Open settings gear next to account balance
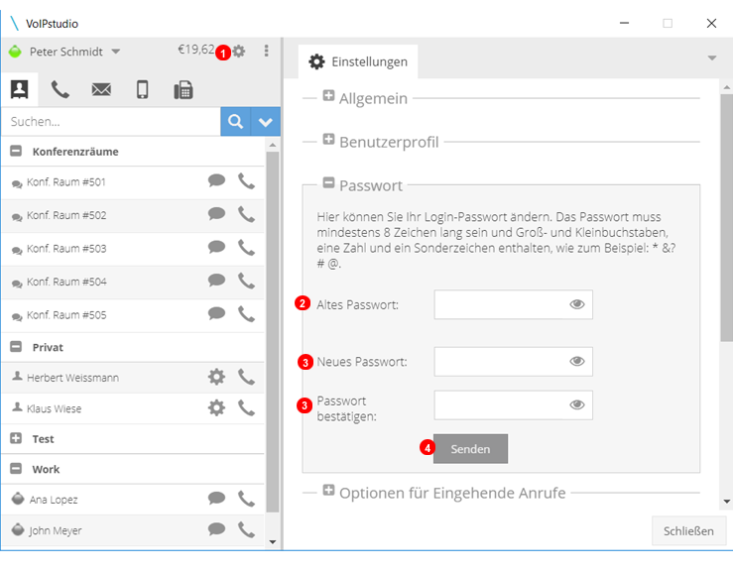The width and height of the screenshot is (733, 571). coord(239,51)
